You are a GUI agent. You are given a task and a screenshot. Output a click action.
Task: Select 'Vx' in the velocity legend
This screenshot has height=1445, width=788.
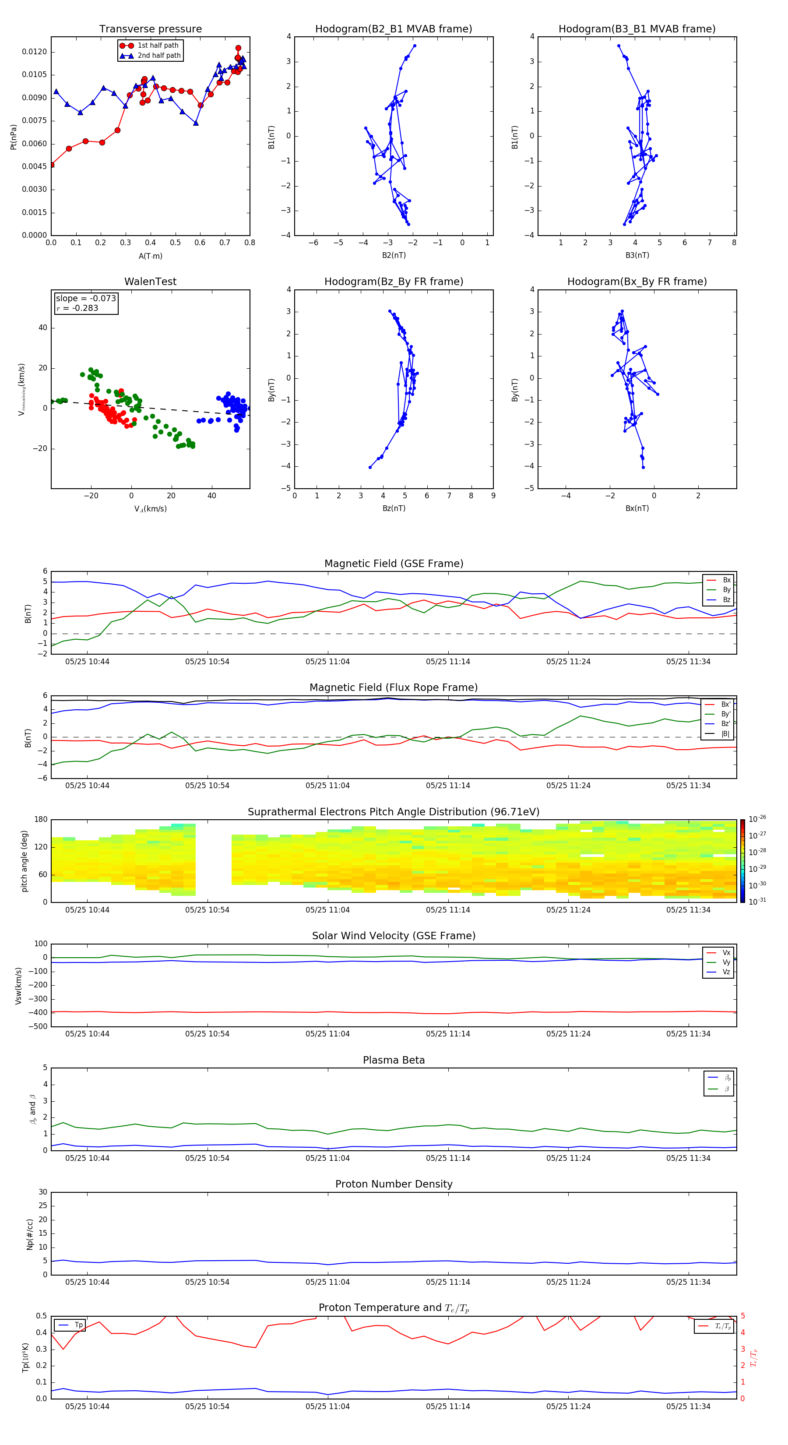tap(718, 952)
